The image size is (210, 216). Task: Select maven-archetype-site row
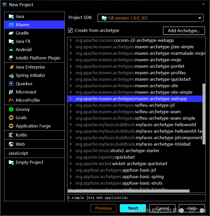click(x=135, y=86)
